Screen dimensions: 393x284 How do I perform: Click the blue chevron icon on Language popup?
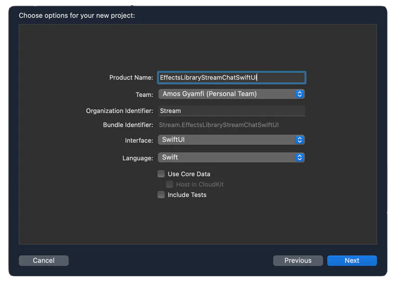tap(300, 158)
